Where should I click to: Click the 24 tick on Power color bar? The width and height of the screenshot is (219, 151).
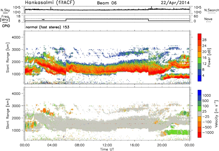click(x=204, y=46)
